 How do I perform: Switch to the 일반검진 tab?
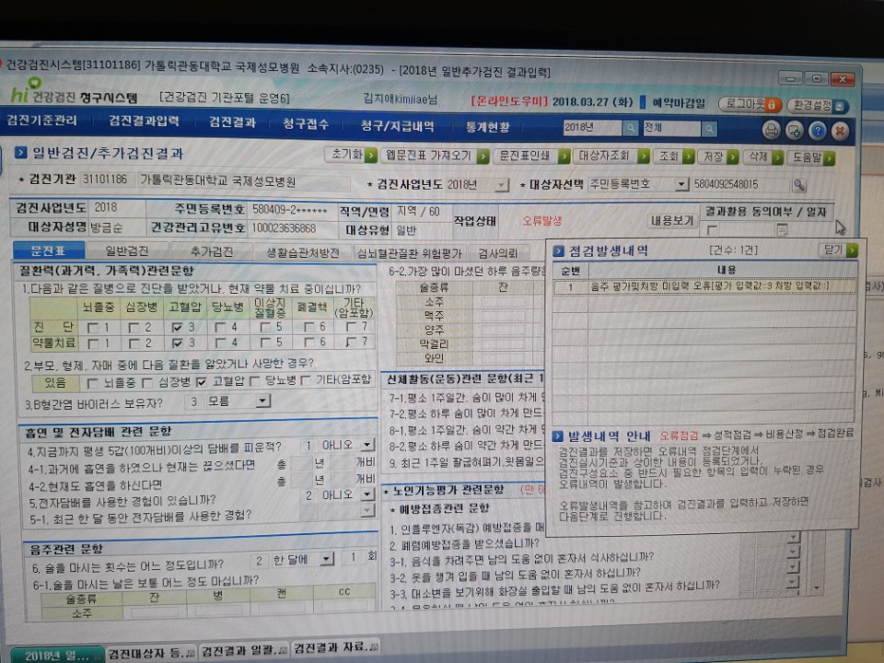pyautogui.click(x=127, y=250)
